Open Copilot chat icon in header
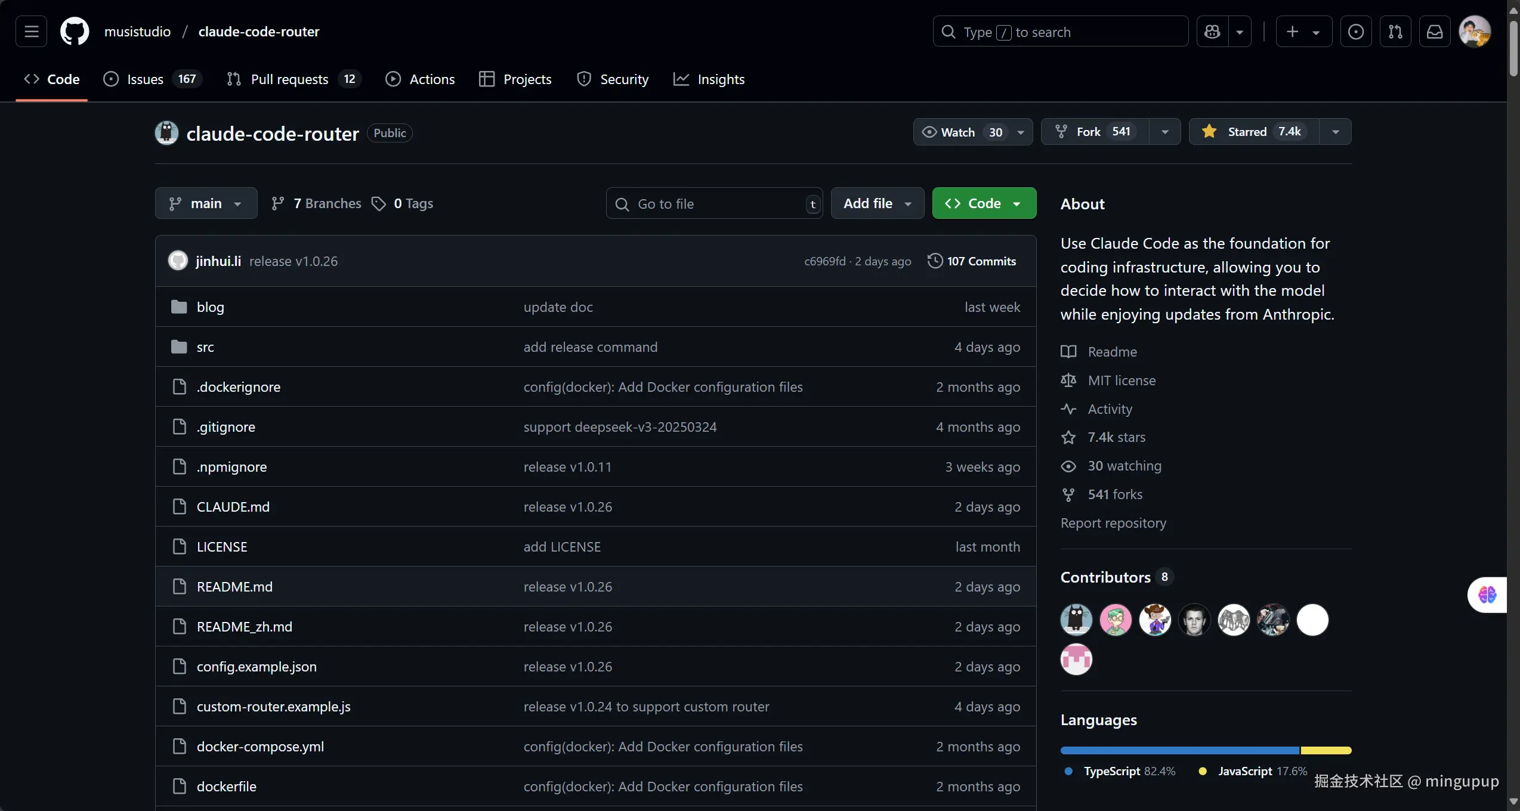1520x811 pixels. tap(1212, 31)
